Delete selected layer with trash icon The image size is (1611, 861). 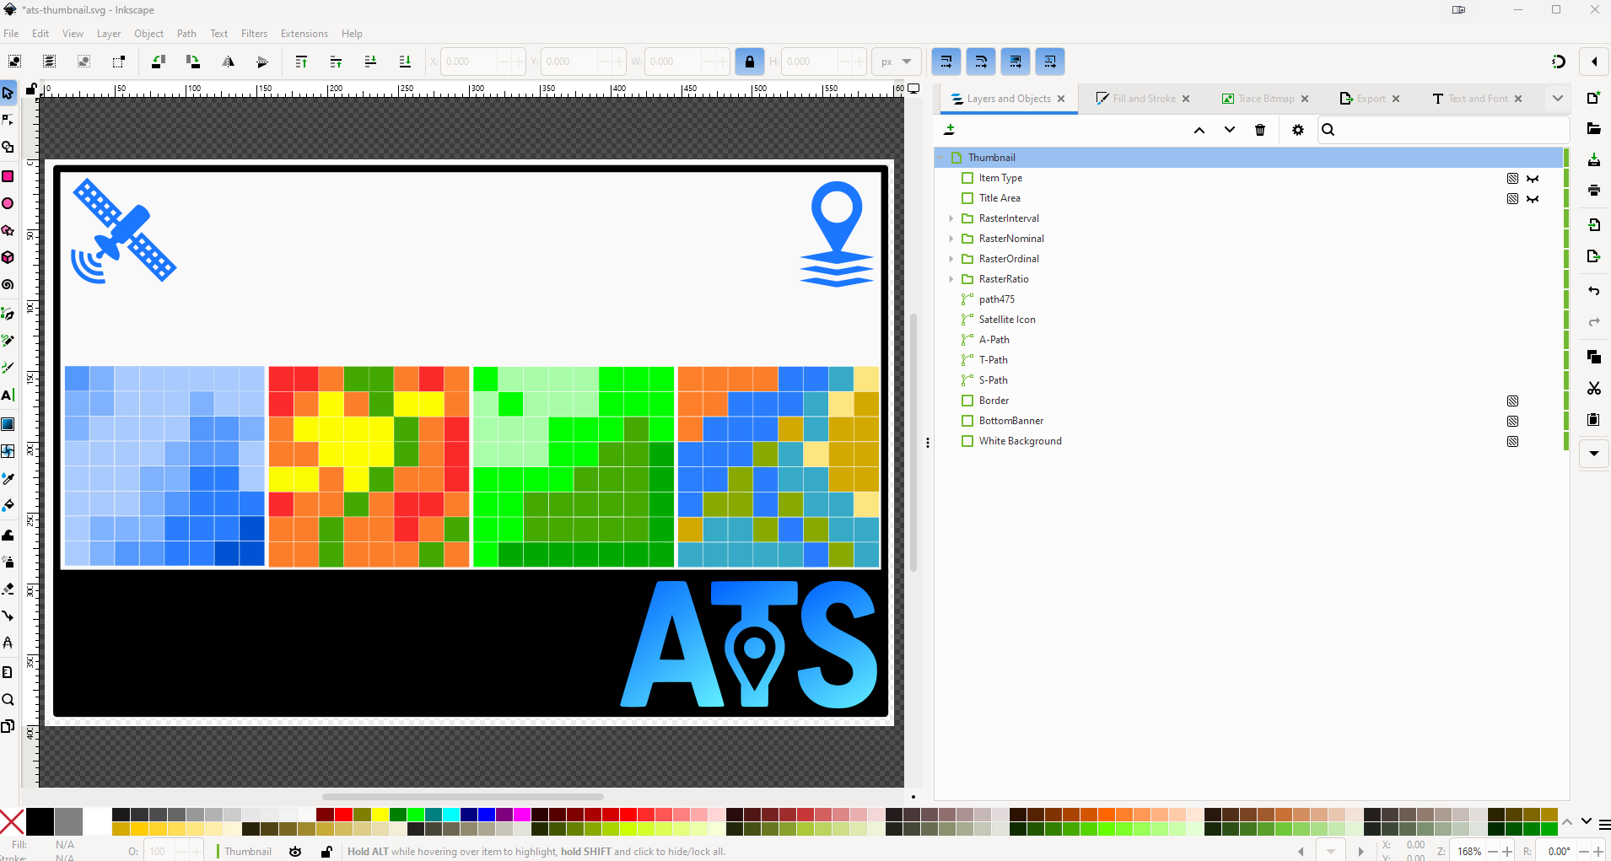[1260, 130]
